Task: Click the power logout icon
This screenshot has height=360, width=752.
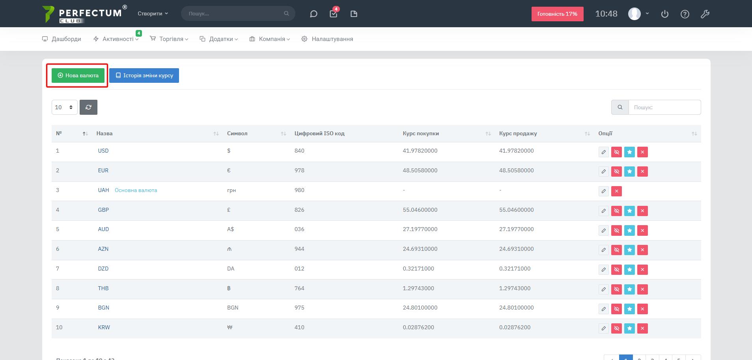Action: click(665, 14)
